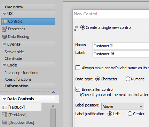
Task: Collapse the Data Controls triangle
Action: tap(5, 99)
